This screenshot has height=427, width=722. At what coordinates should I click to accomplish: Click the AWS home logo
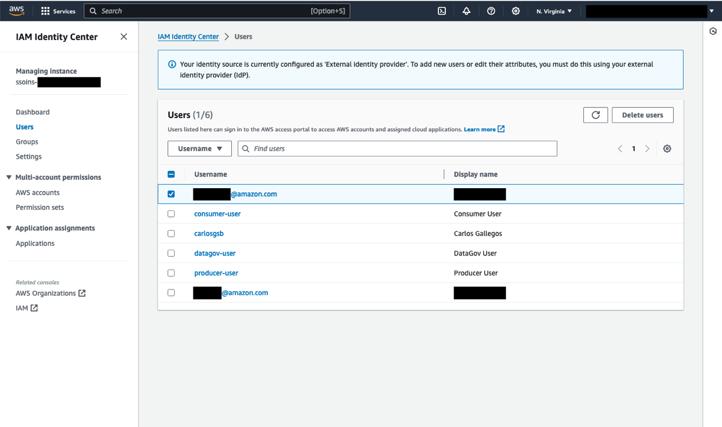(16, 10)
